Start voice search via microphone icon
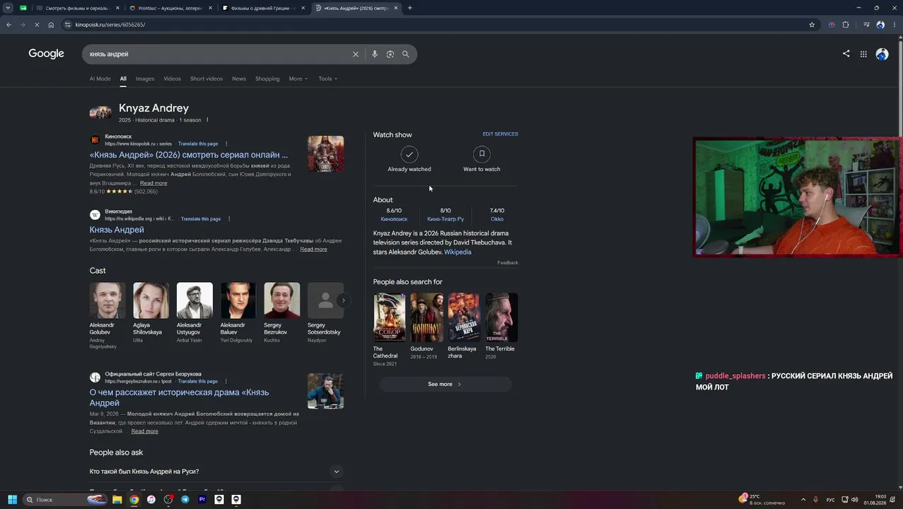 tap(375, 54)
